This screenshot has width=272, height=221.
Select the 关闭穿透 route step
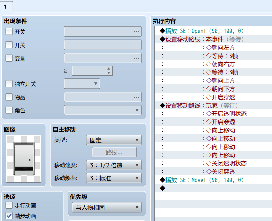[x=213, y=172]
